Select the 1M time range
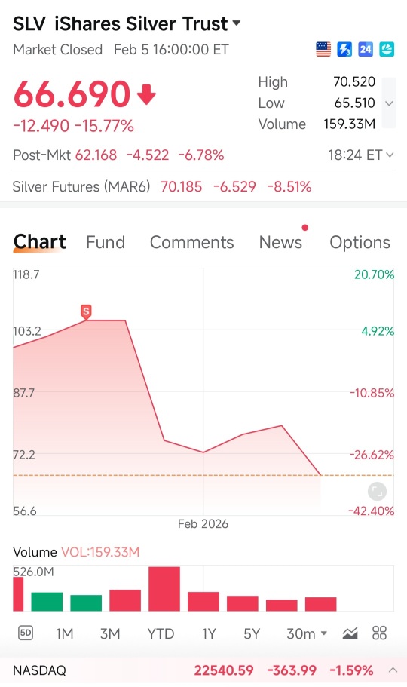Screen dimensions: 407x687 pyautogui.click(x=64, y=633)
